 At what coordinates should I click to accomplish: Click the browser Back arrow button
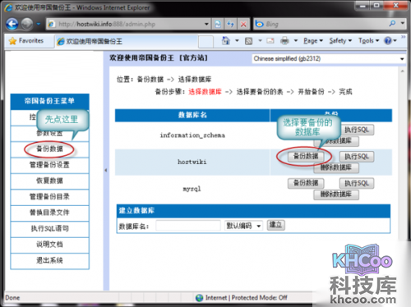pos(12,24)
